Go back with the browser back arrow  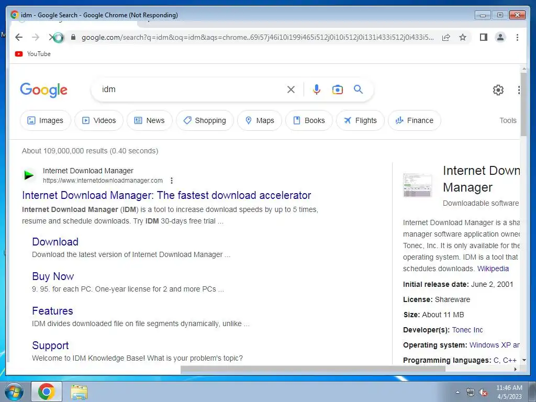point(19,37)
